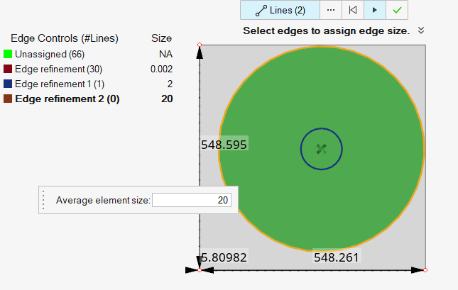The width and height of the screenshot is (458, 290).
Task: Click the Lines (2) selector button
Action: (280, 10)
